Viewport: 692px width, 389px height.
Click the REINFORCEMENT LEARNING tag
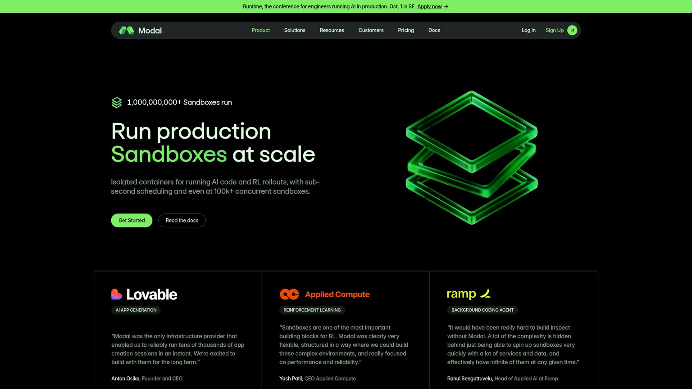pyautogui.click(x=312, y=310)
